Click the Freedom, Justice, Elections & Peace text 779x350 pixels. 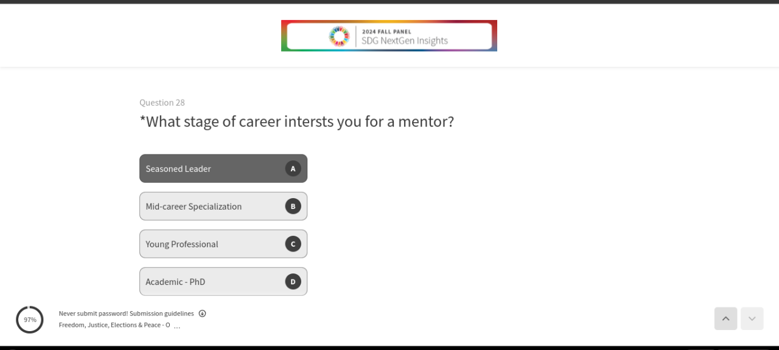[x=114, y=325]
